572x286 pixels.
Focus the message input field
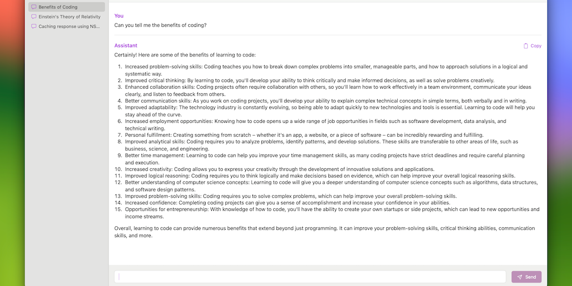pyautogui.click(x=311, y=277)
